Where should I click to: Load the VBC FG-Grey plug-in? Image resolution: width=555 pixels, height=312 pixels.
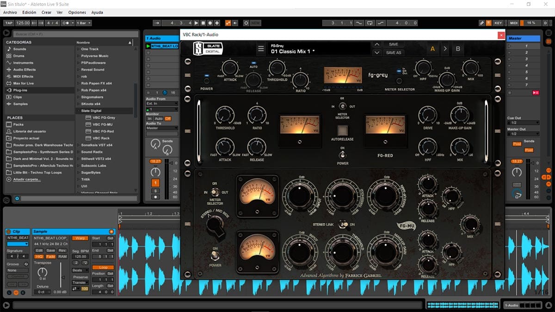104,117
